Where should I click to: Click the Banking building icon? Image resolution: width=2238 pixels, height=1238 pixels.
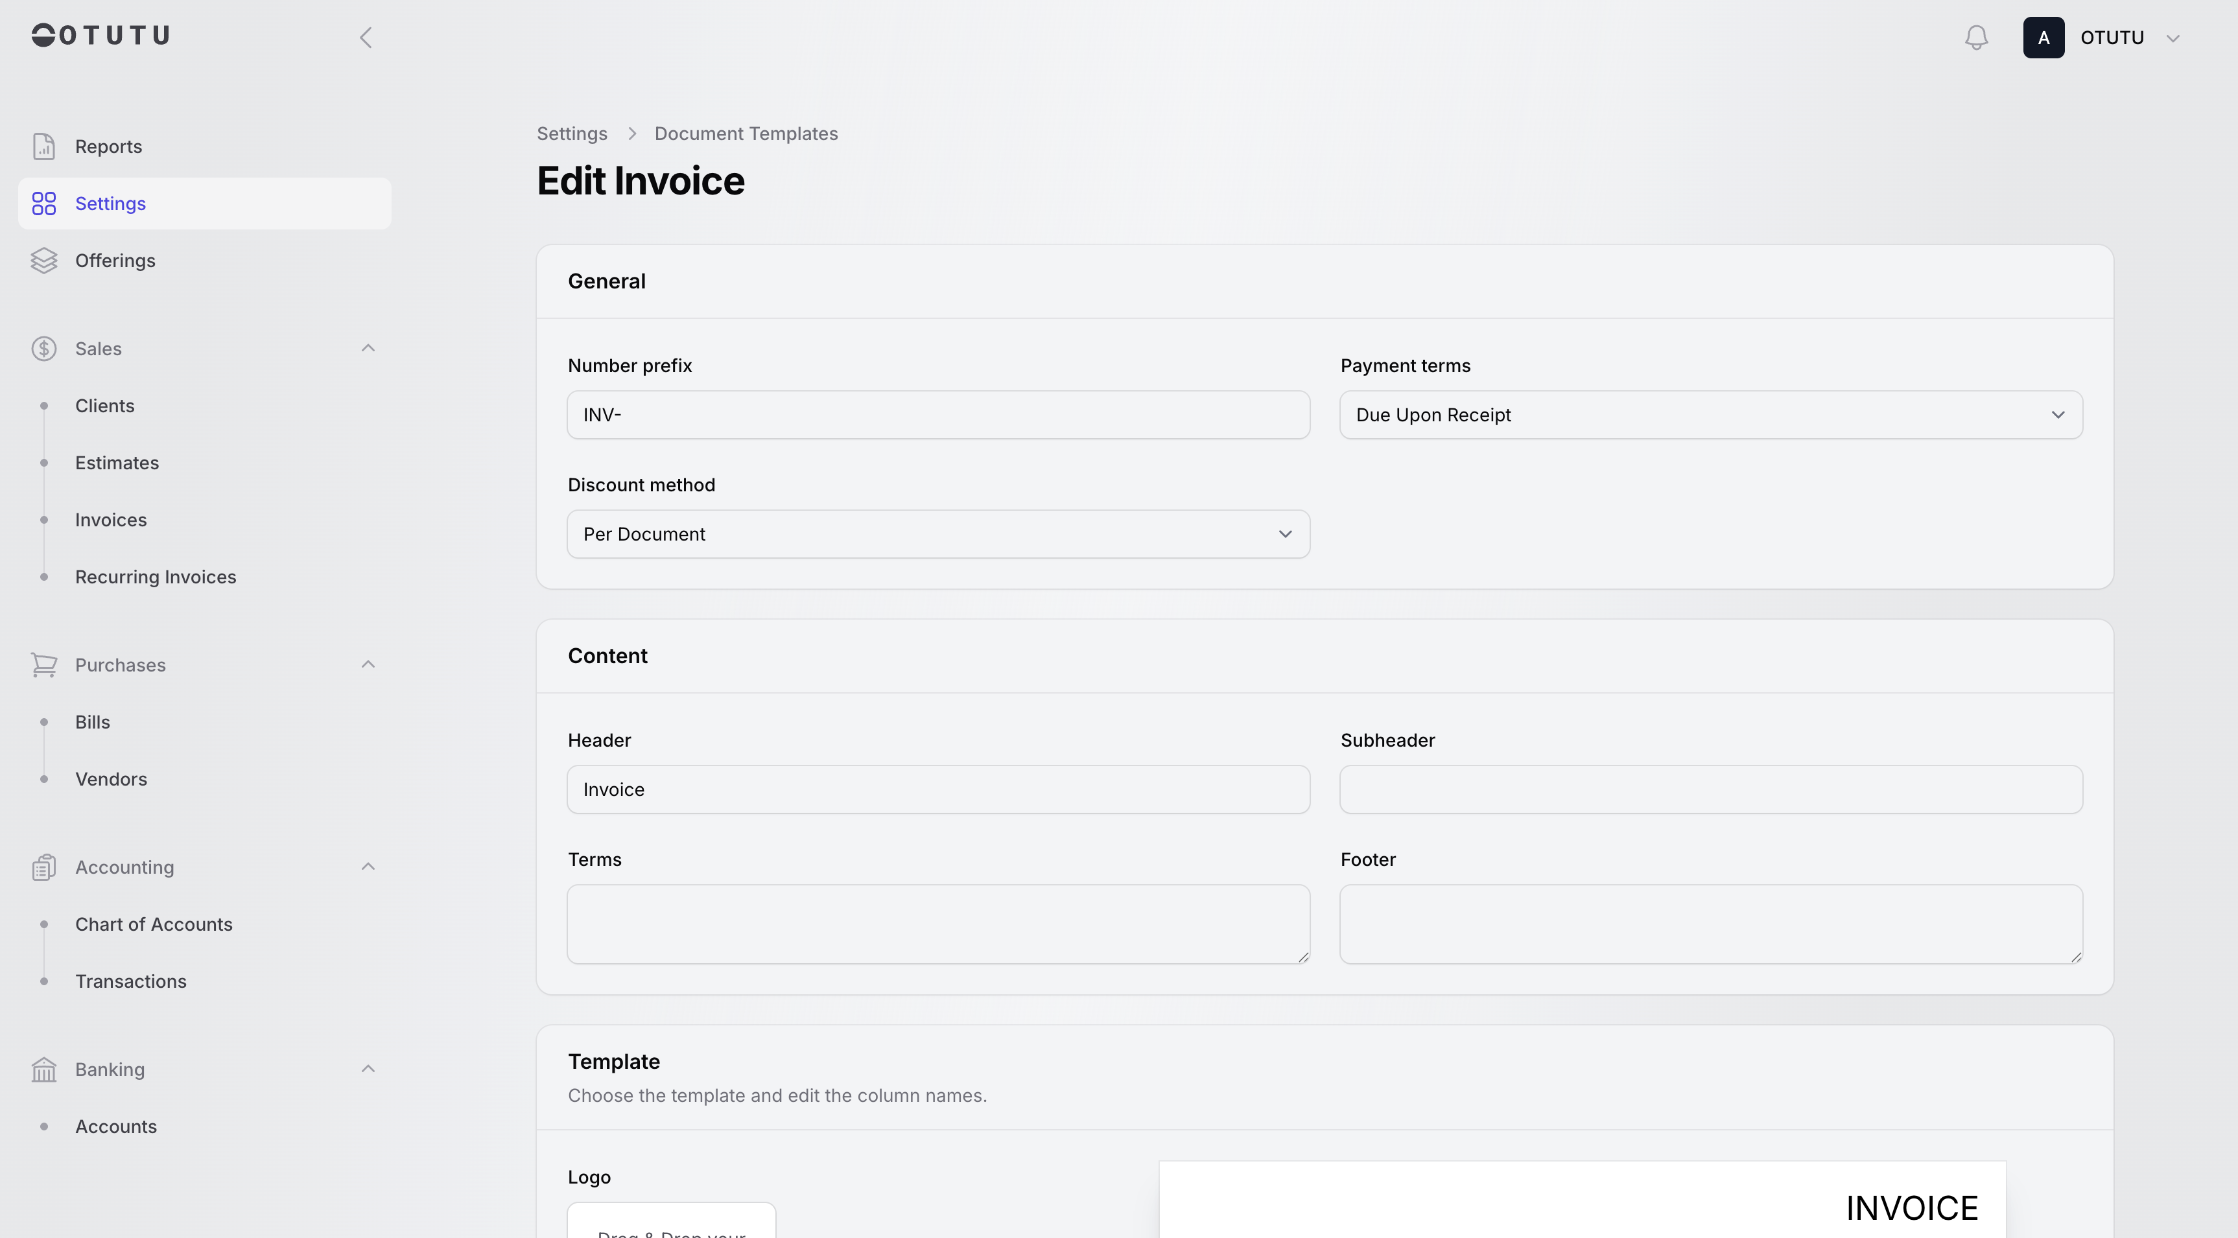tap(43, 1069)
